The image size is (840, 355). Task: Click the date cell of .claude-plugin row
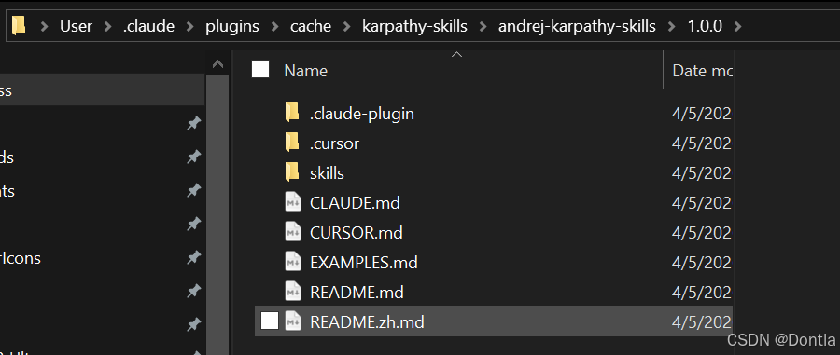coord(702,114)
